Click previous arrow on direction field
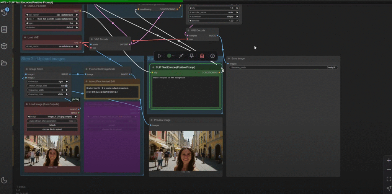Screen dimensions: 392x194 tap(29, 82)
